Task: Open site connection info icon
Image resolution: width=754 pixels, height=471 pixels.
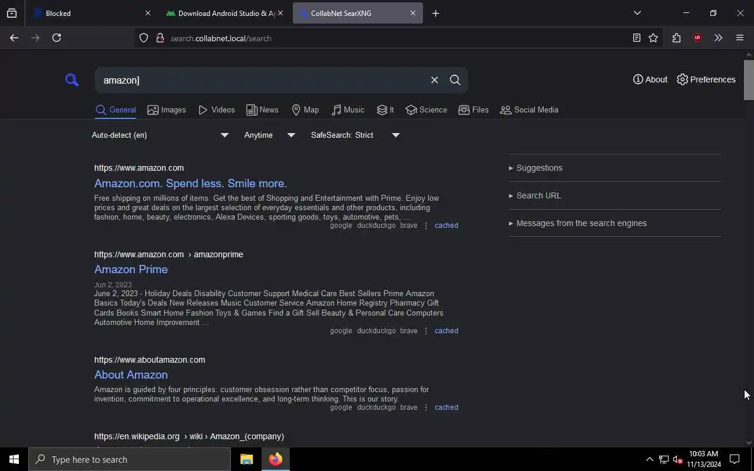Action: pyautogui.click(x=160, y=38)
